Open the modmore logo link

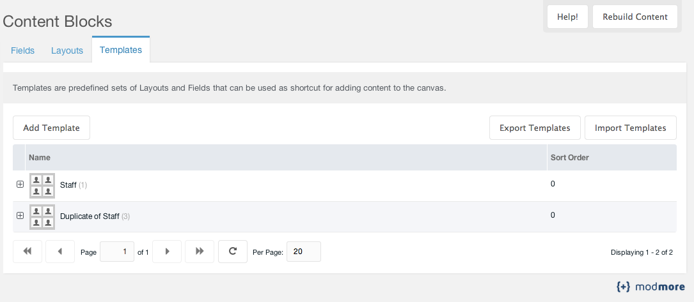point(651,287)
